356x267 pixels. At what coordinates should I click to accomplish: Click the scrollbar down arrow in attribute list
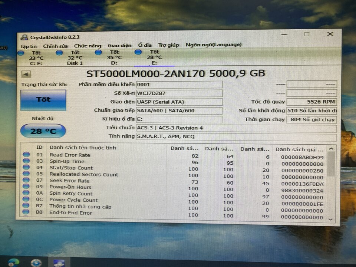[330, 219]
